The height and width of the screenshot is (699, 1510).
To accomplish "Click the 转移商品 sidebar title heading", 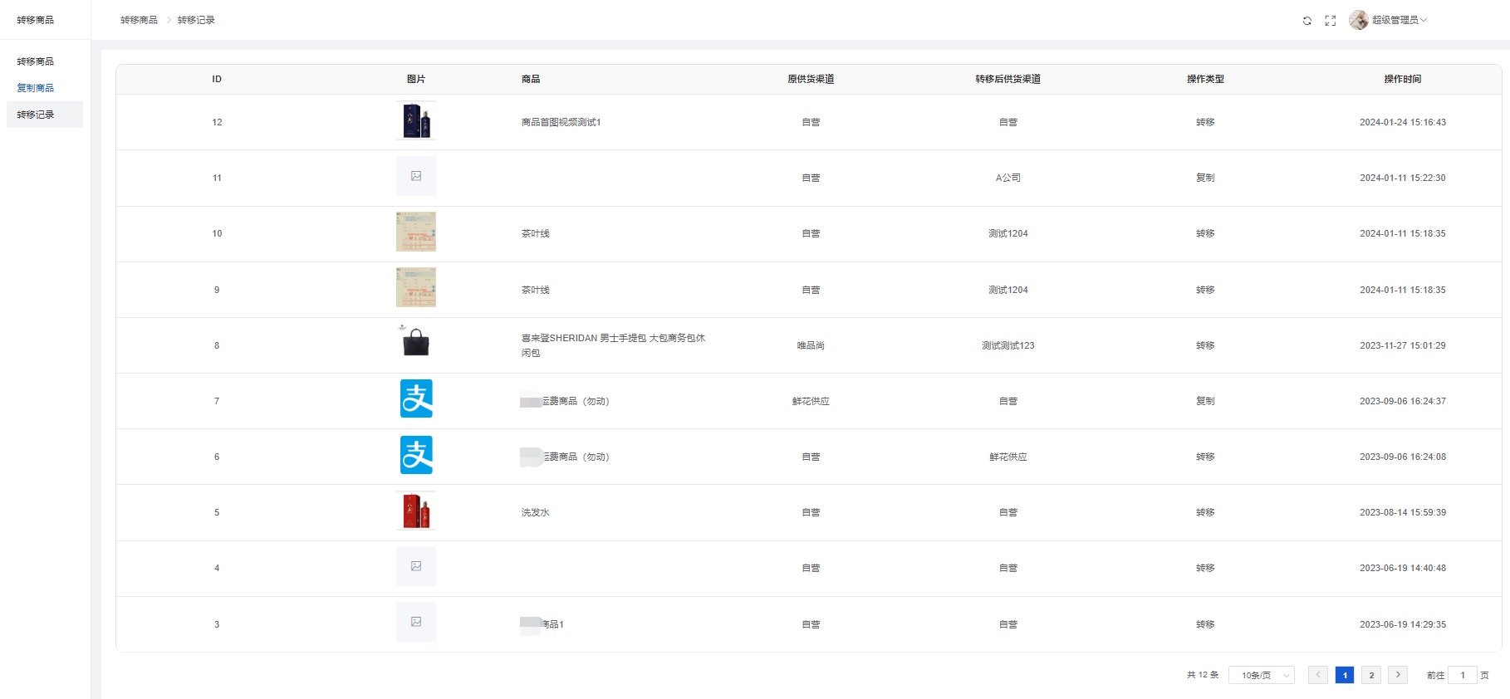I will click(36, 20).
